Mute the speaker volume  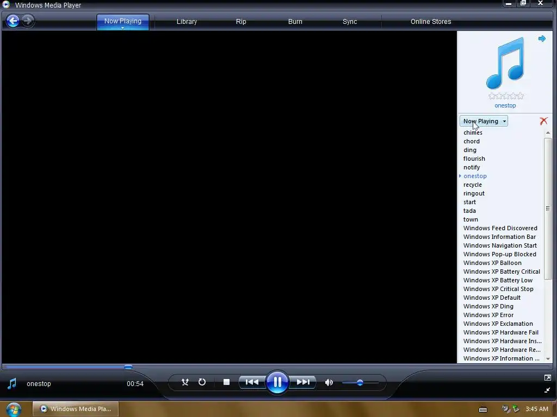point(329,382)
